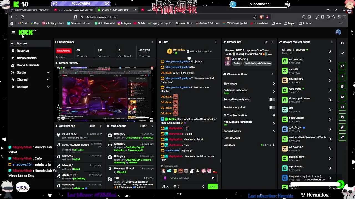Open Reward request queue options menu
Image resolution: width=355 pixels, height=199 pixels.
pyautogui.click(x=332, y=42)
